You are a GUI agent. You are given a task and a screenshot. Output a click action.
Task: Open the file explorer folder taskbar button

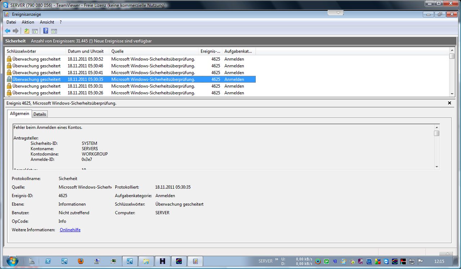tap(146, 261)
